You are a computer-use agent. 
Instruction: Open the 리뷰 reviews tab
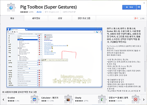click(60, 18)
